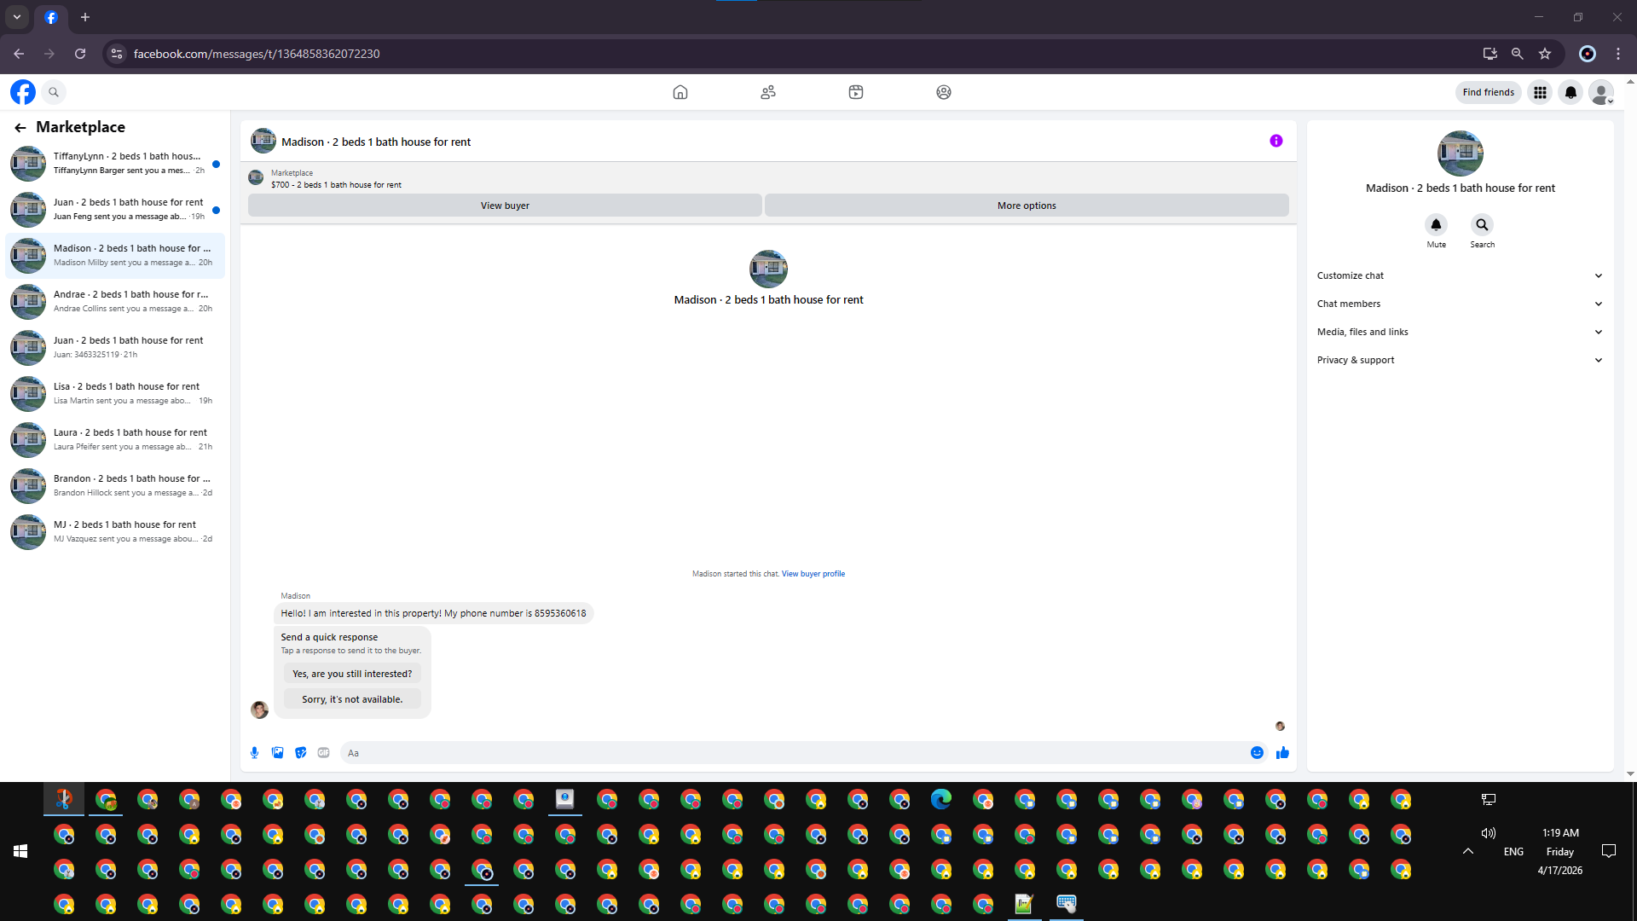
Task: Open the Friends icon in top navigation
Action: [768, 92]
